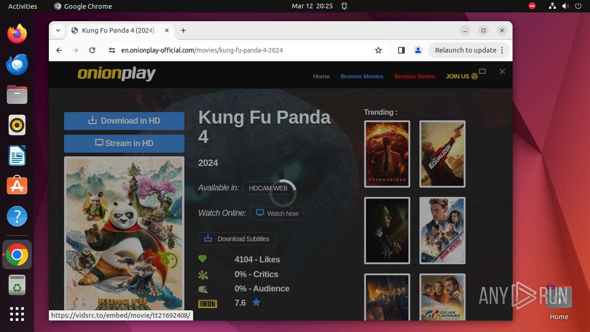This screenshot has height=332, width=590.
Task: Open Ubuntu Software store in dock
Action: (17, 186)
